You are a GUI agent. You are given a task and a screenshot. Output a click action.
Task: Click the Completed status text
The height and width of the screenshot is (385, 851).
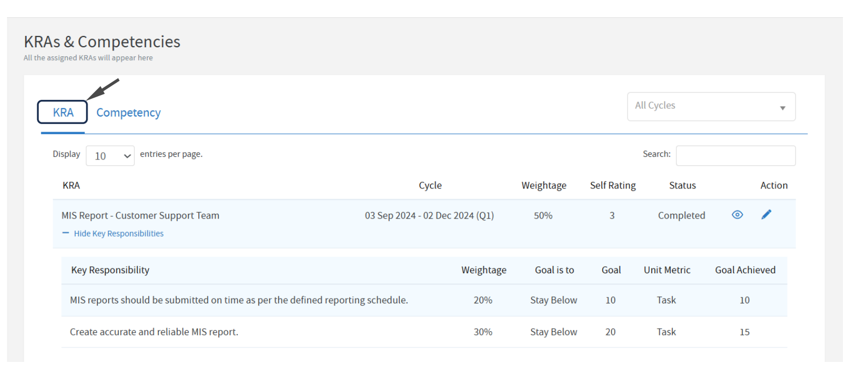coord(681,215)
